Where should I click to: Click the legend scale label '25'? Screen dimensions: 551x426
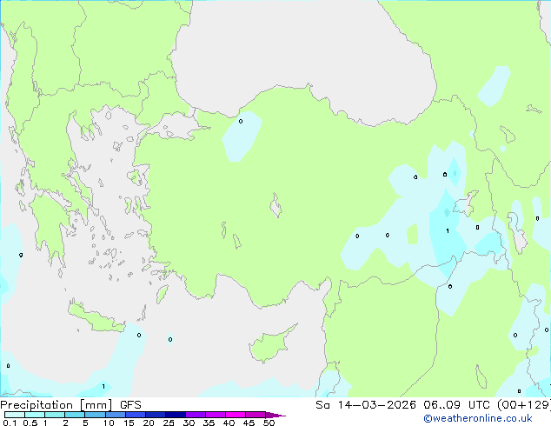coord(169,423)
